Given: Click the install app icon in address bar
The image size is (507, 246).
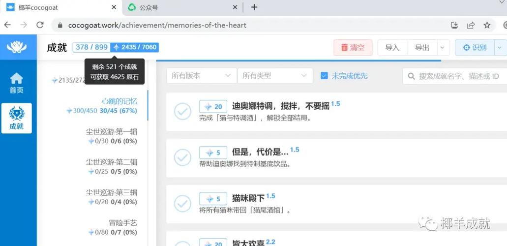Looking at the screenshot, I should click(454, 25).
